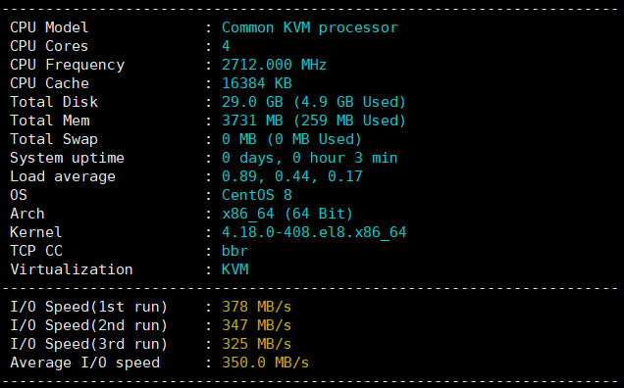The width and height of the screenshot is (624, 388).
Task: Click the bbr TCP CC value
Action: click(x=234, y=251)
